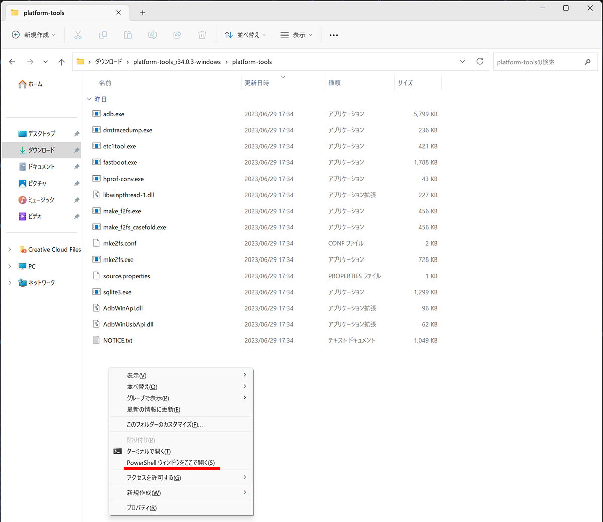Click the cut scissors icon in toolbar
The width and height of the screenshot is (603, 522).
click(x=78, y=35)
